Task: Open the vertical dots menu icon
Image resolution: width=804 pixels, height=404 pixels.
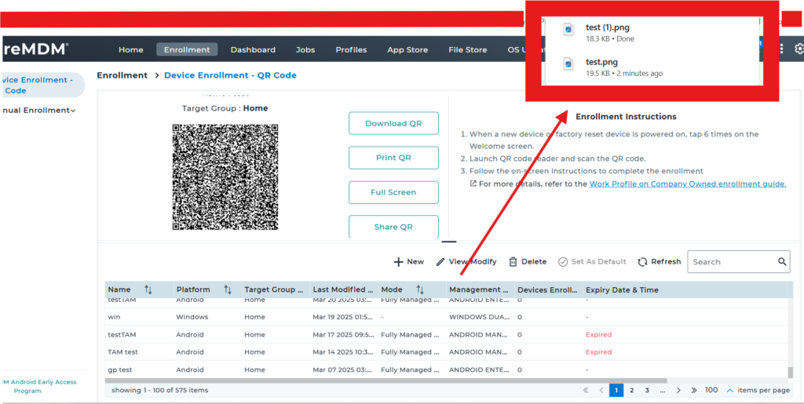Action: pos(781,49)
